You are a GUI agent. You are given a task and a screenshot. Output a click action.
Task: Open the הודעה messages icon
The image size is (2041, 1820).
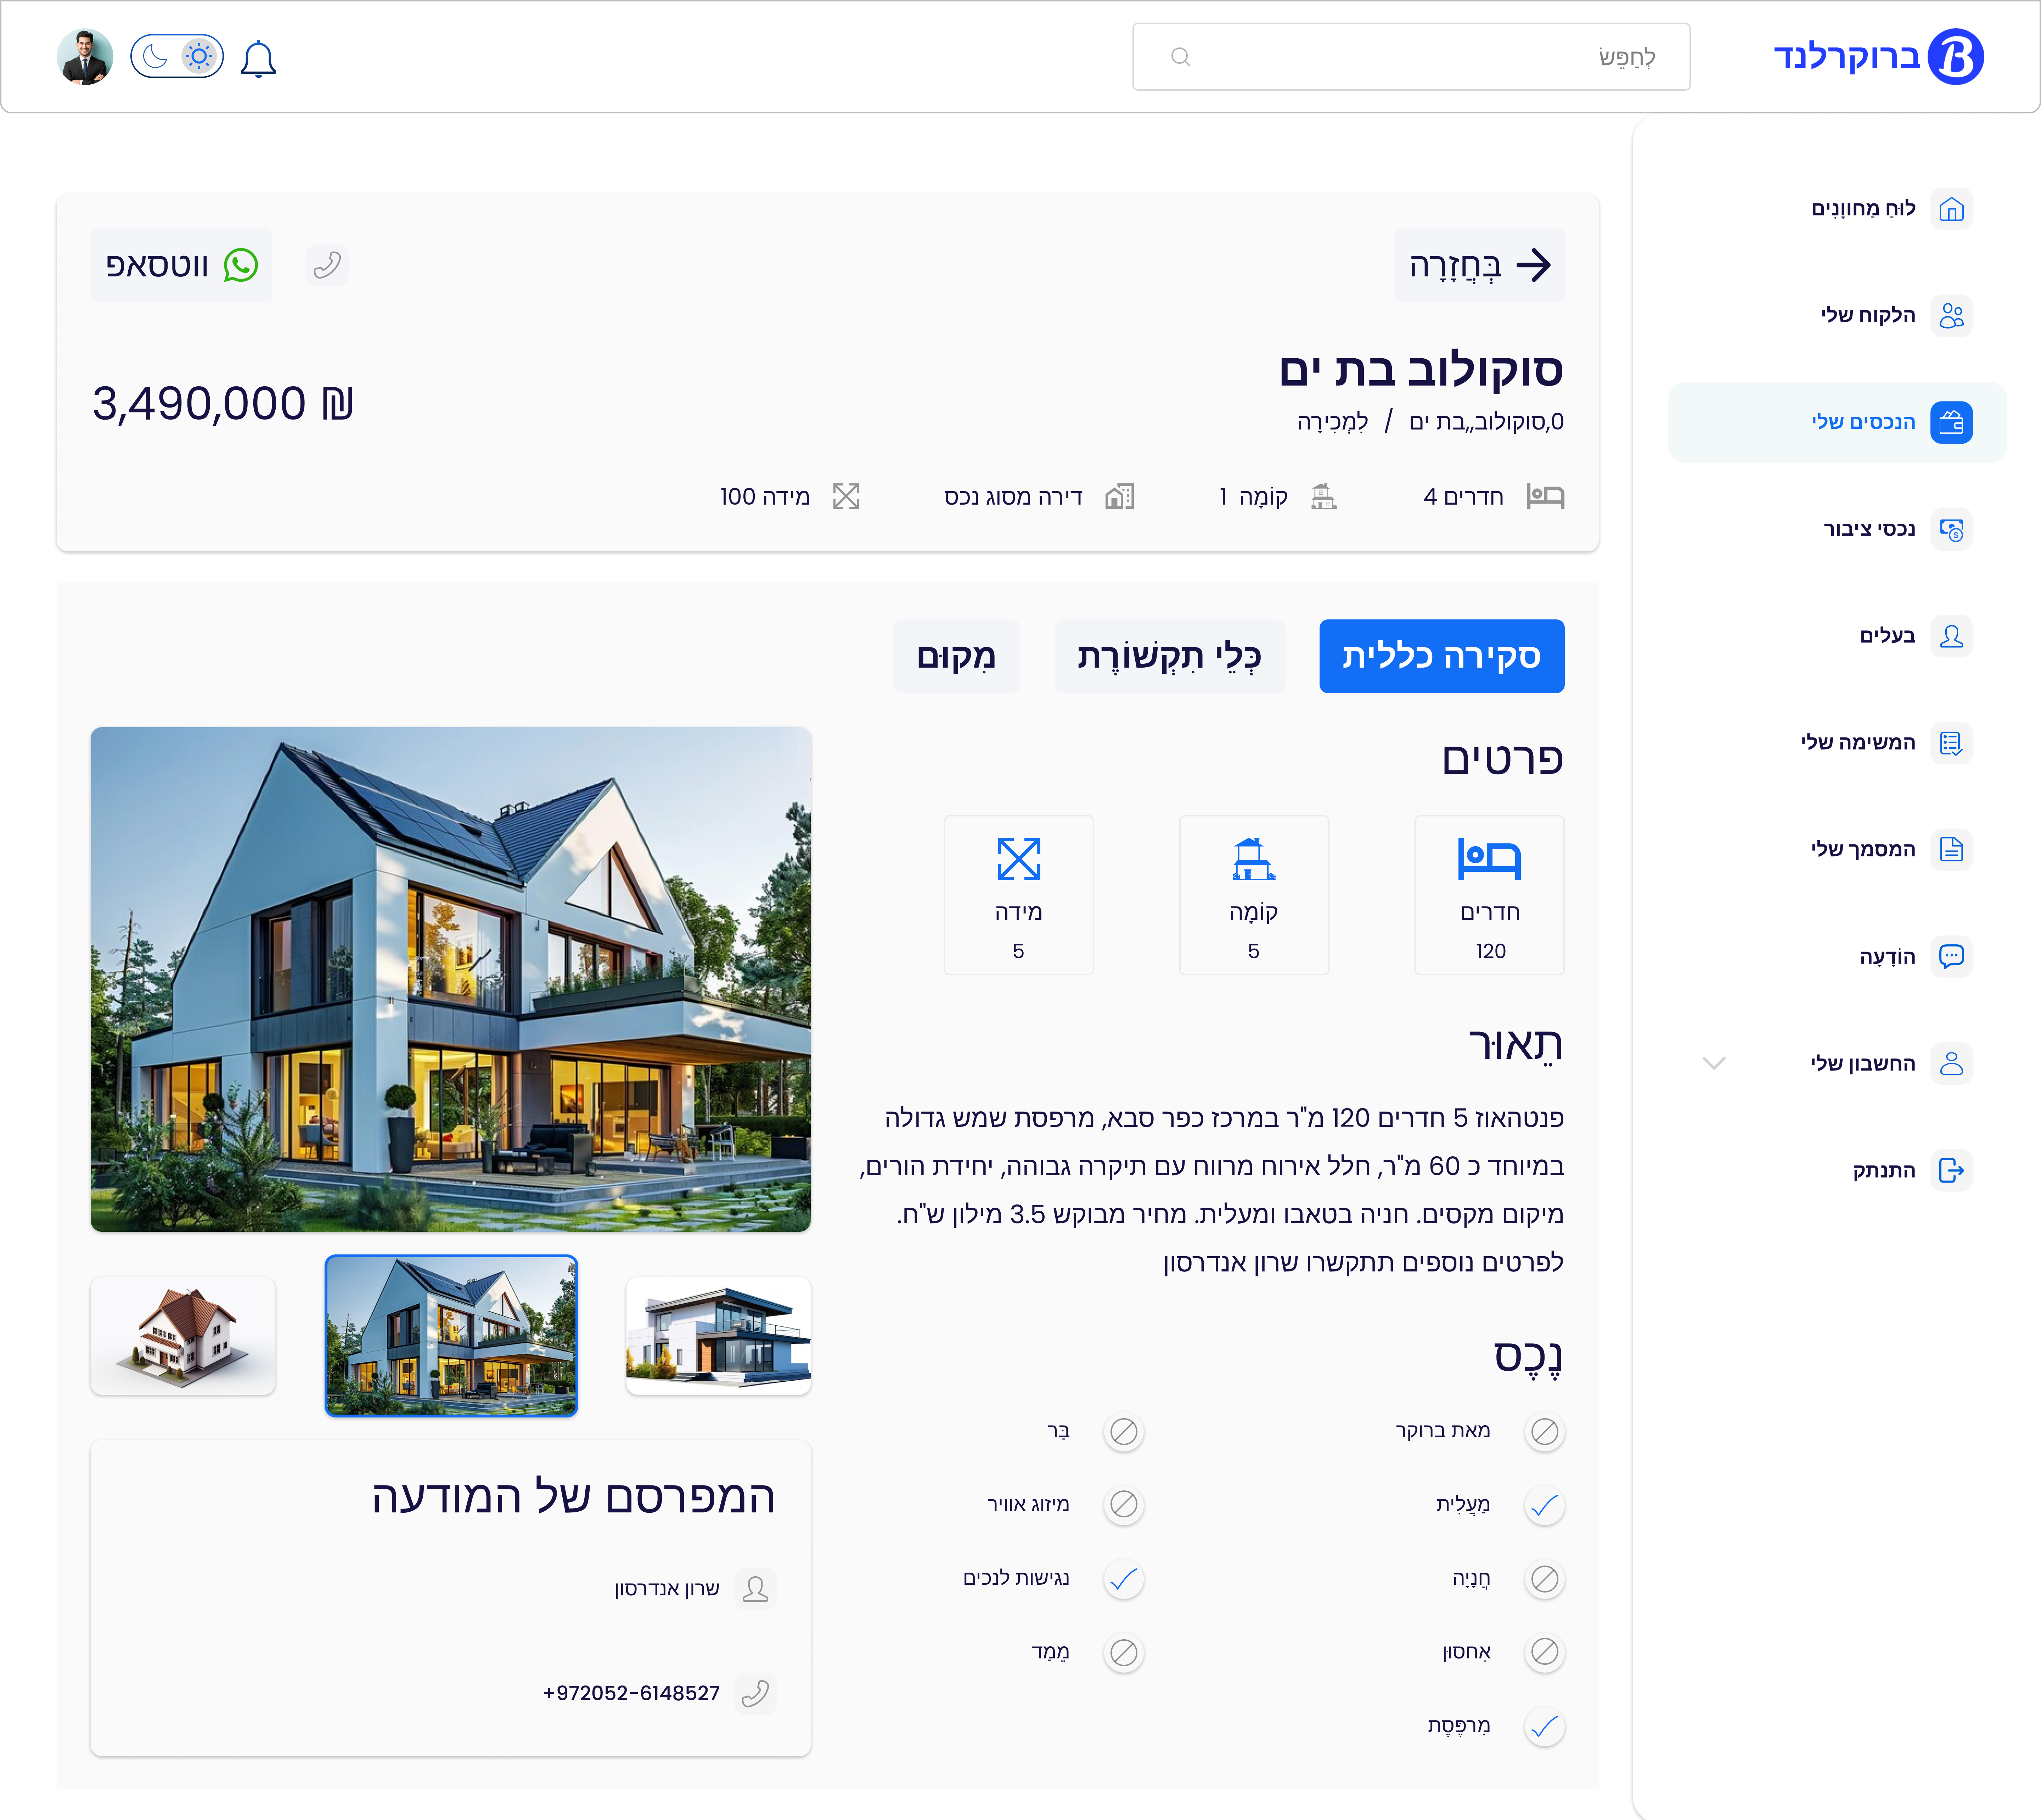point(1952,956)
